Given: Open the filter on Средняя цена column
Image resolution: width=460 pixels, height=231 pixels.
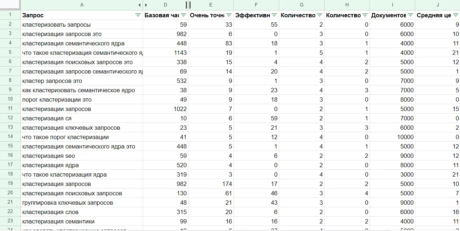Looking at the screenshot, I should click(456, 15).
